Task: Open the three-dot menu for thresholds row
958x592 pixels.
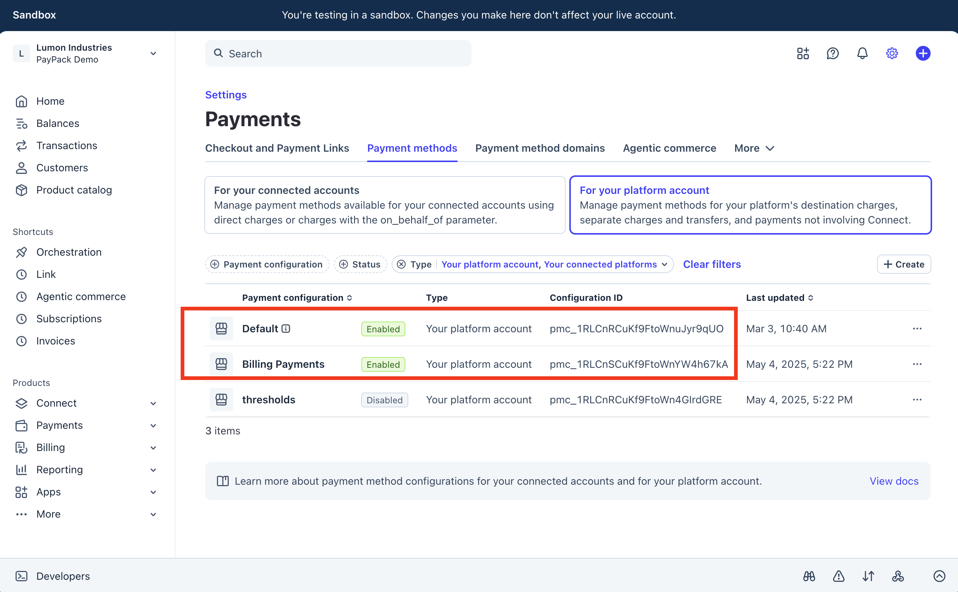Action: click(x=917, y=400)
